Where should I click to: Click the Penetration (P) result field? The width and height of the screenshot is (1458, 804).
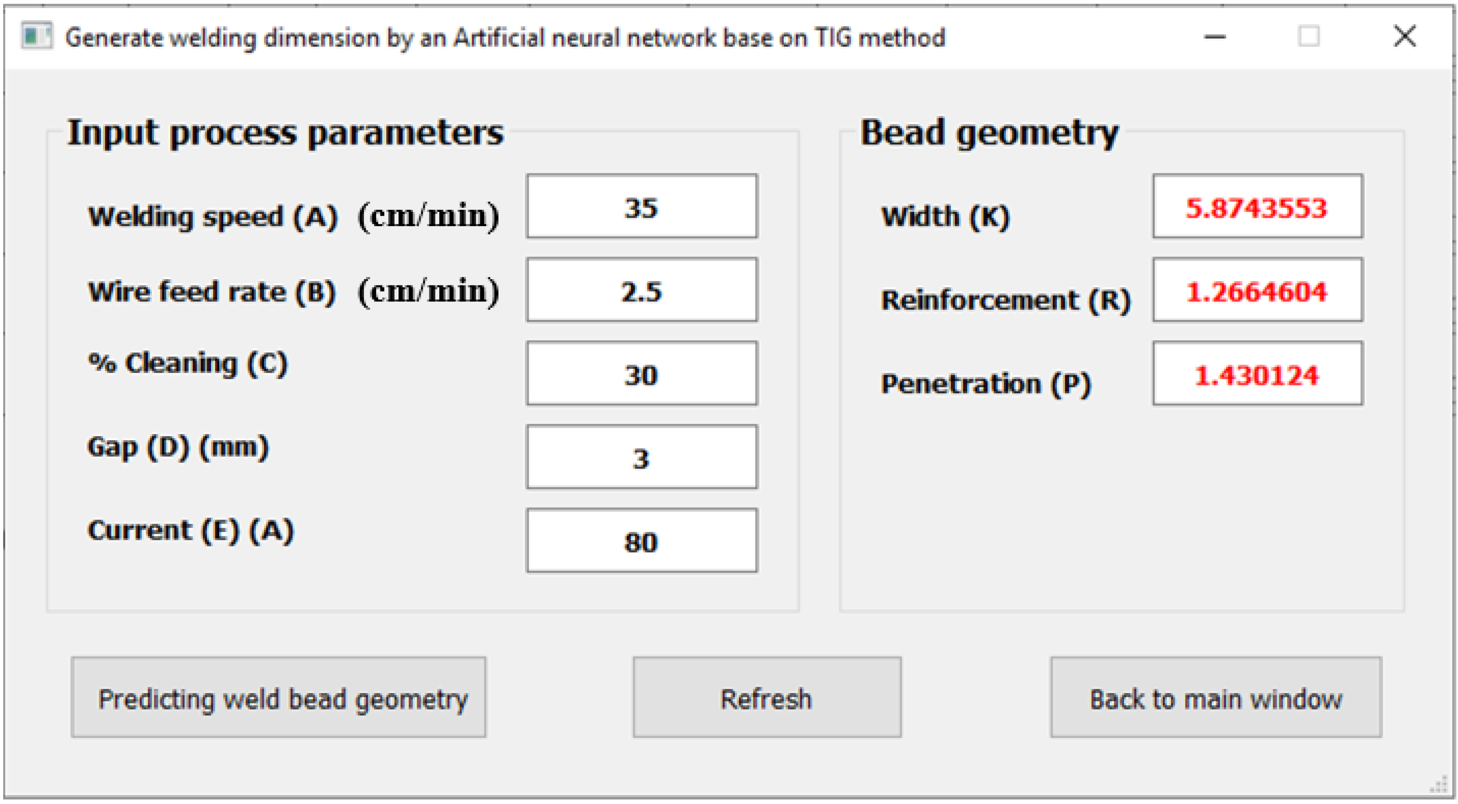(1257, 374)
